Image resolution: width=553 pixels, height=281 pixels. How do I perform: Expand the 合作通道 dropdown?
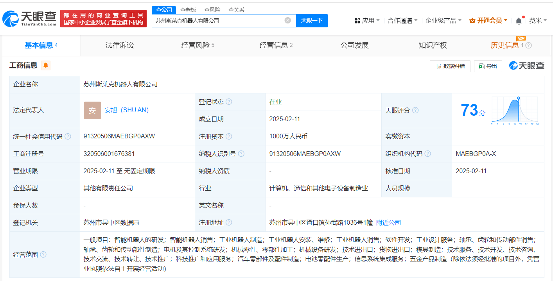(402, 20)
